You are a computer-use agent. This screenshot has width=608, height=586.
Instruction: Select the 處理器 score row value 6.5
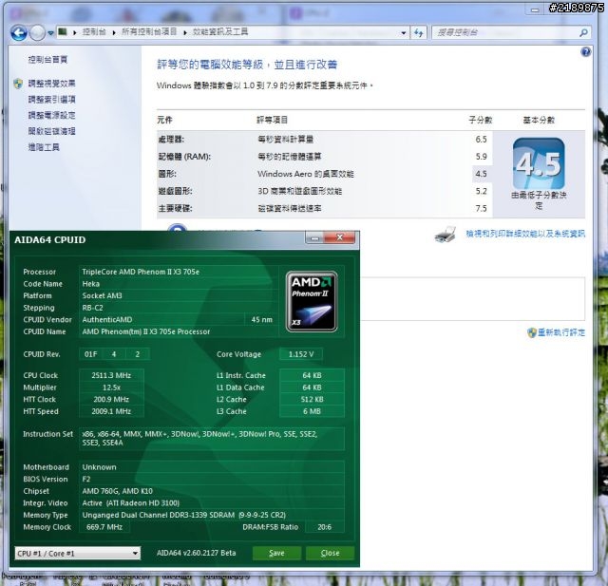point(481,140)
